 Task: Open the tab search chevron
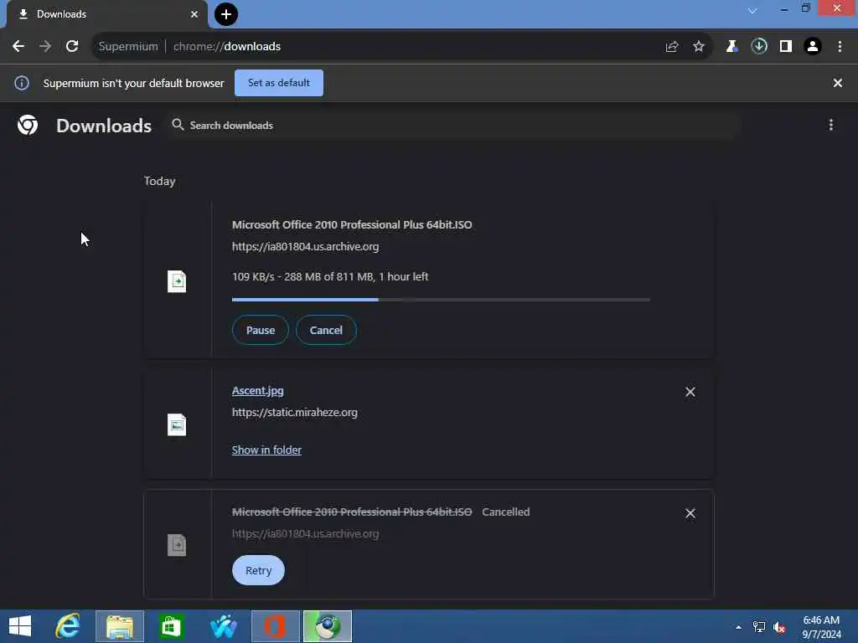752,10
